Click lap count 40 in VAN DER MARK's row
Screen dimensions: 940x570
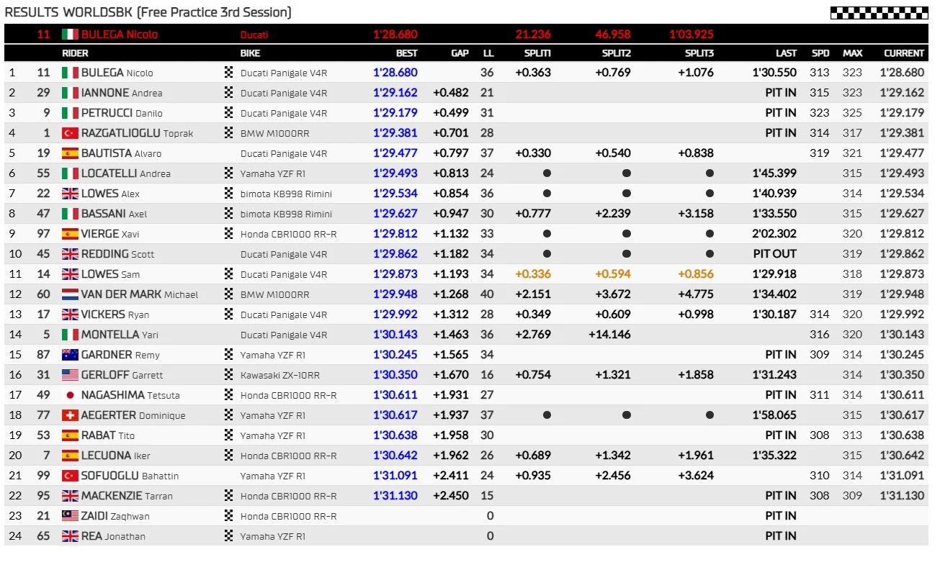(488, 294)
